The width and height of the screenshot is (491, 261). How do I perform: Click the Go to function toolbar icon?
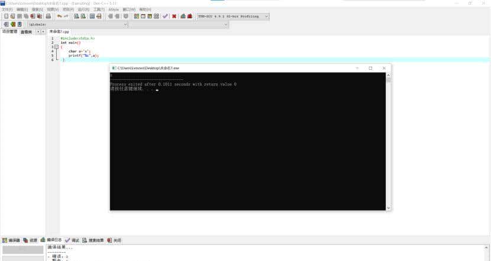point(92,17)
